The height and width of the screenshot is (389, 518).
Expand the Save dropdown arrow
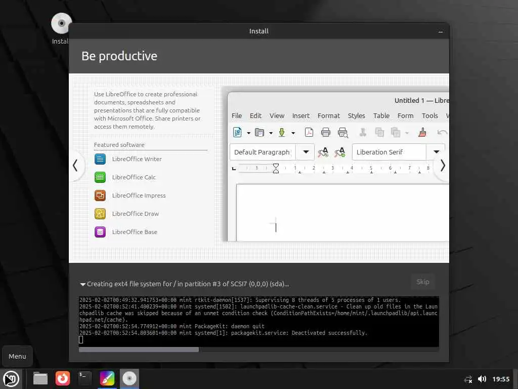click(293, 133)
